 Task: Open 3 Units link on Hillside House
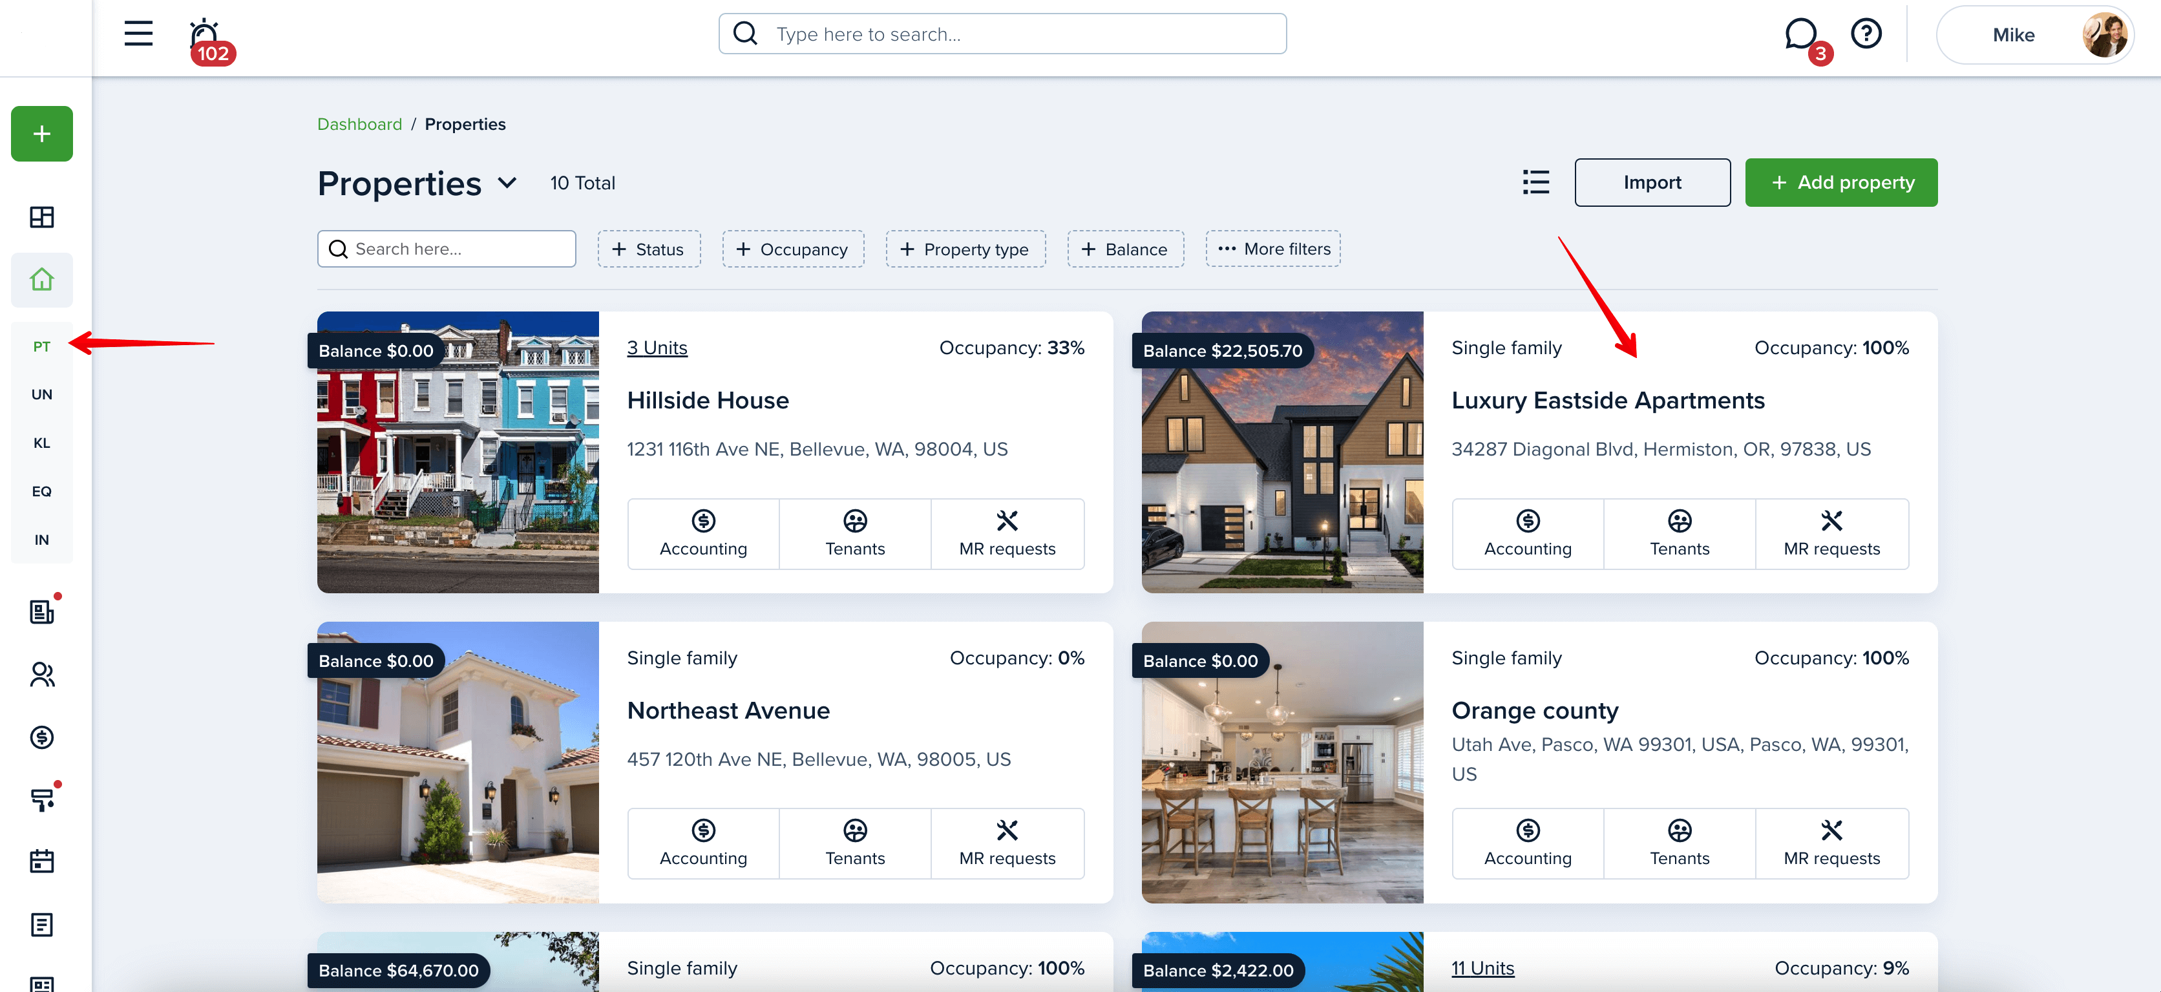coord(657,348)
